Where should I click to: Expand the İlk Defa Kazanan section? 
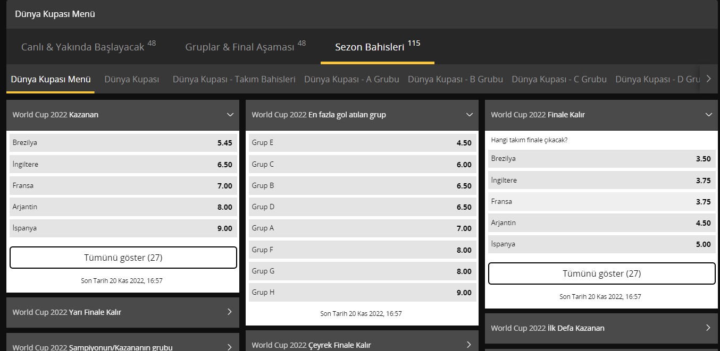[x=601, y=328]
